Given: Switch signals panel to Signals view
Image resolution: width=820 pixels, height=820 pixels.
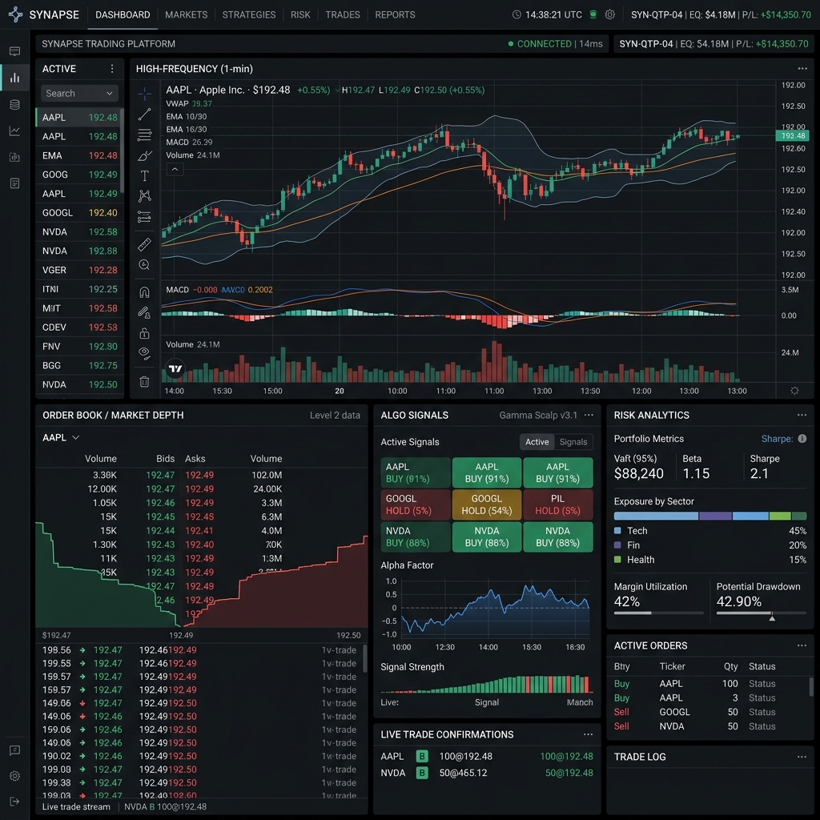Looking at the screenshot, I should tap(573, 442).
